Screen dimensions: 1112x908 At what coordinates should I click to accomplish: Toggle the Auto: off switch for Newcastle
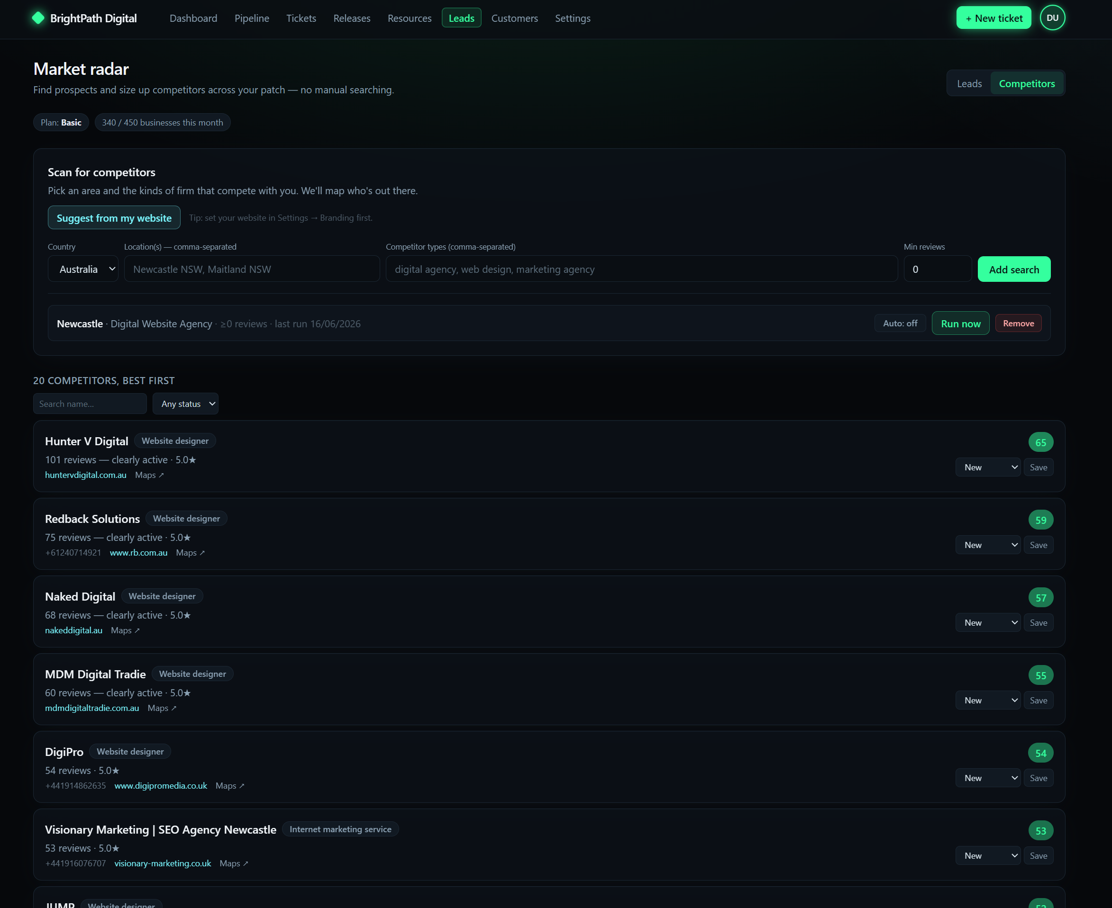[x=900, y=323]
